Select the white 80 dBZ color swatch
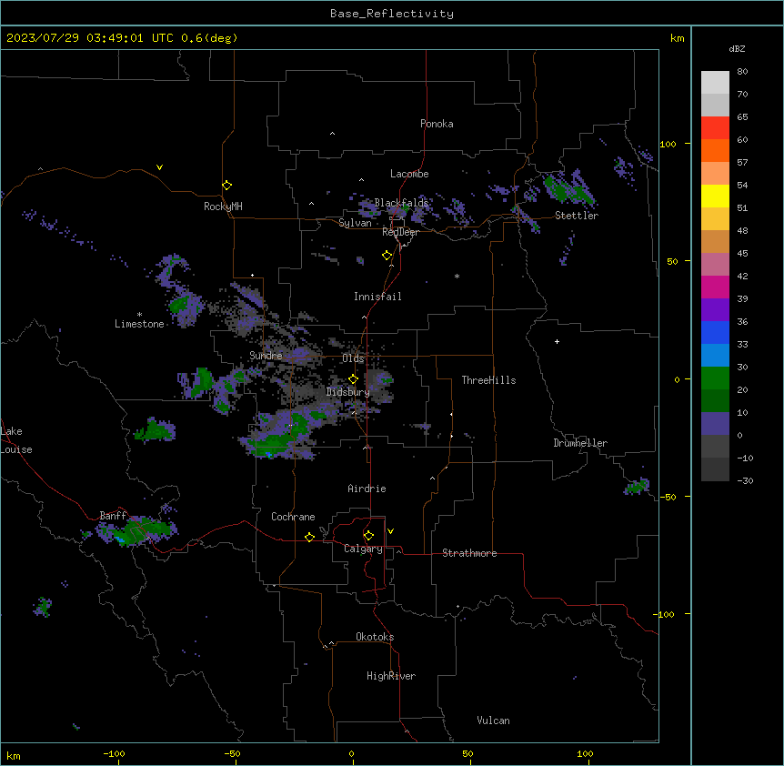The height and width of the screenshot is (766, 784). (x=715, y=82)
